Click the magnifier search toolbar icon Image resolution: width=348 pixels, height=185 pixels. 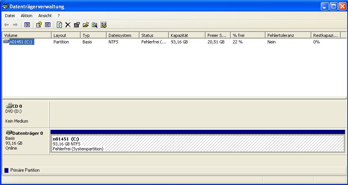95,25
